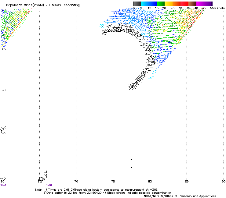Click the 'Rapidscat Winds(25KM) 20150420 ascending' title
This screenshot has height=198, width=226.
(43, 5)
